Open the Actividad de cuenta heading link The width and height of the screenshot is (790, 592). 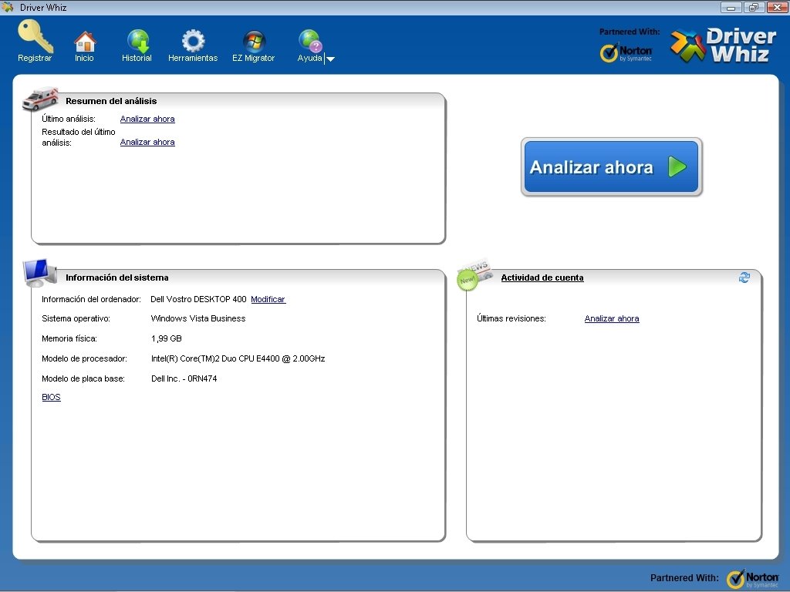(x=542, y=277)
